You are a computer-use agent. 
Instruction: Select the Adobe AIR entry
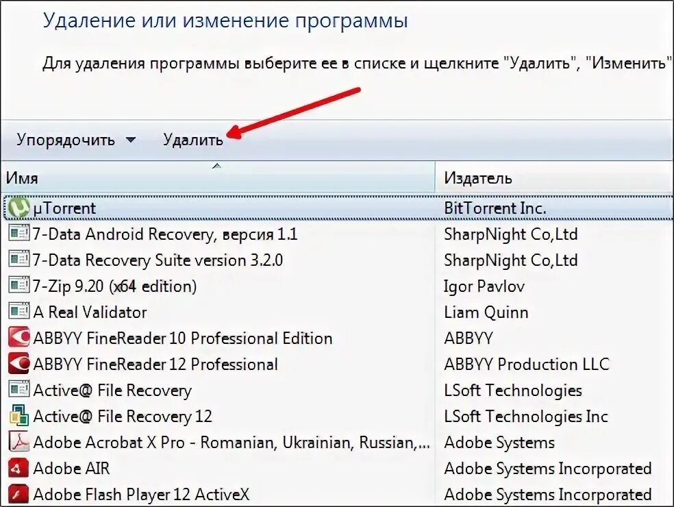tap(71, 469)
